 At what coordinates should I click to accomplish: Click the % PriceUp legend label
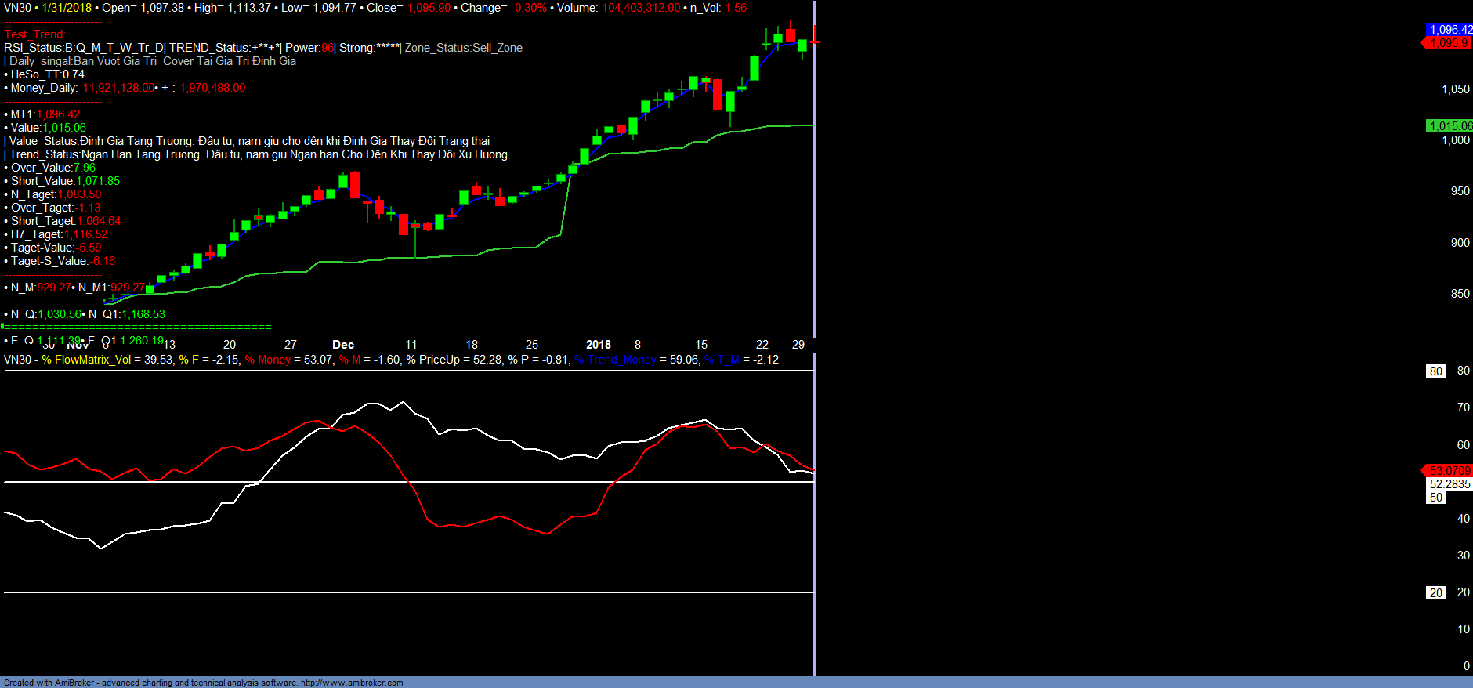[x=433, y=360]
